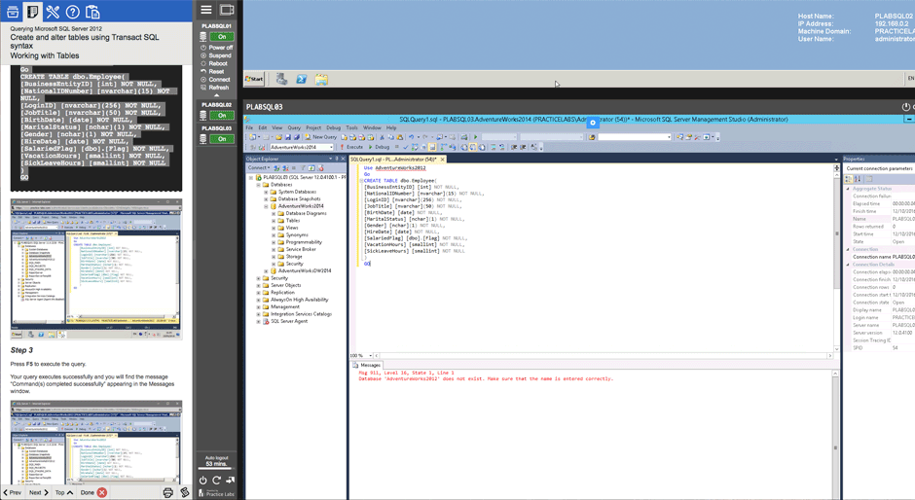Open the Tools menu in SSMS
This screenshot has width=915, height=500.
[351, 127]
